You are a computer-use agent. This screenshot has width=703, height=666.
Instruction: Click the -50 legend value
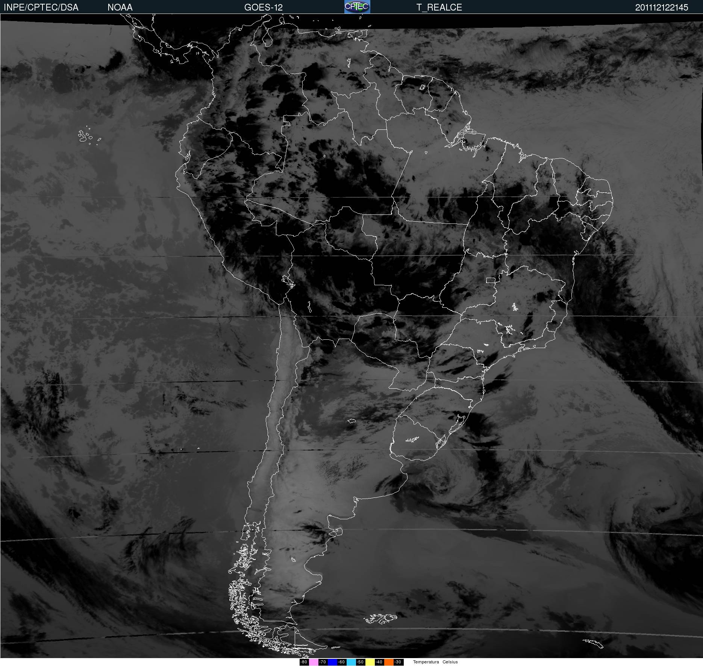pos(360,662)
